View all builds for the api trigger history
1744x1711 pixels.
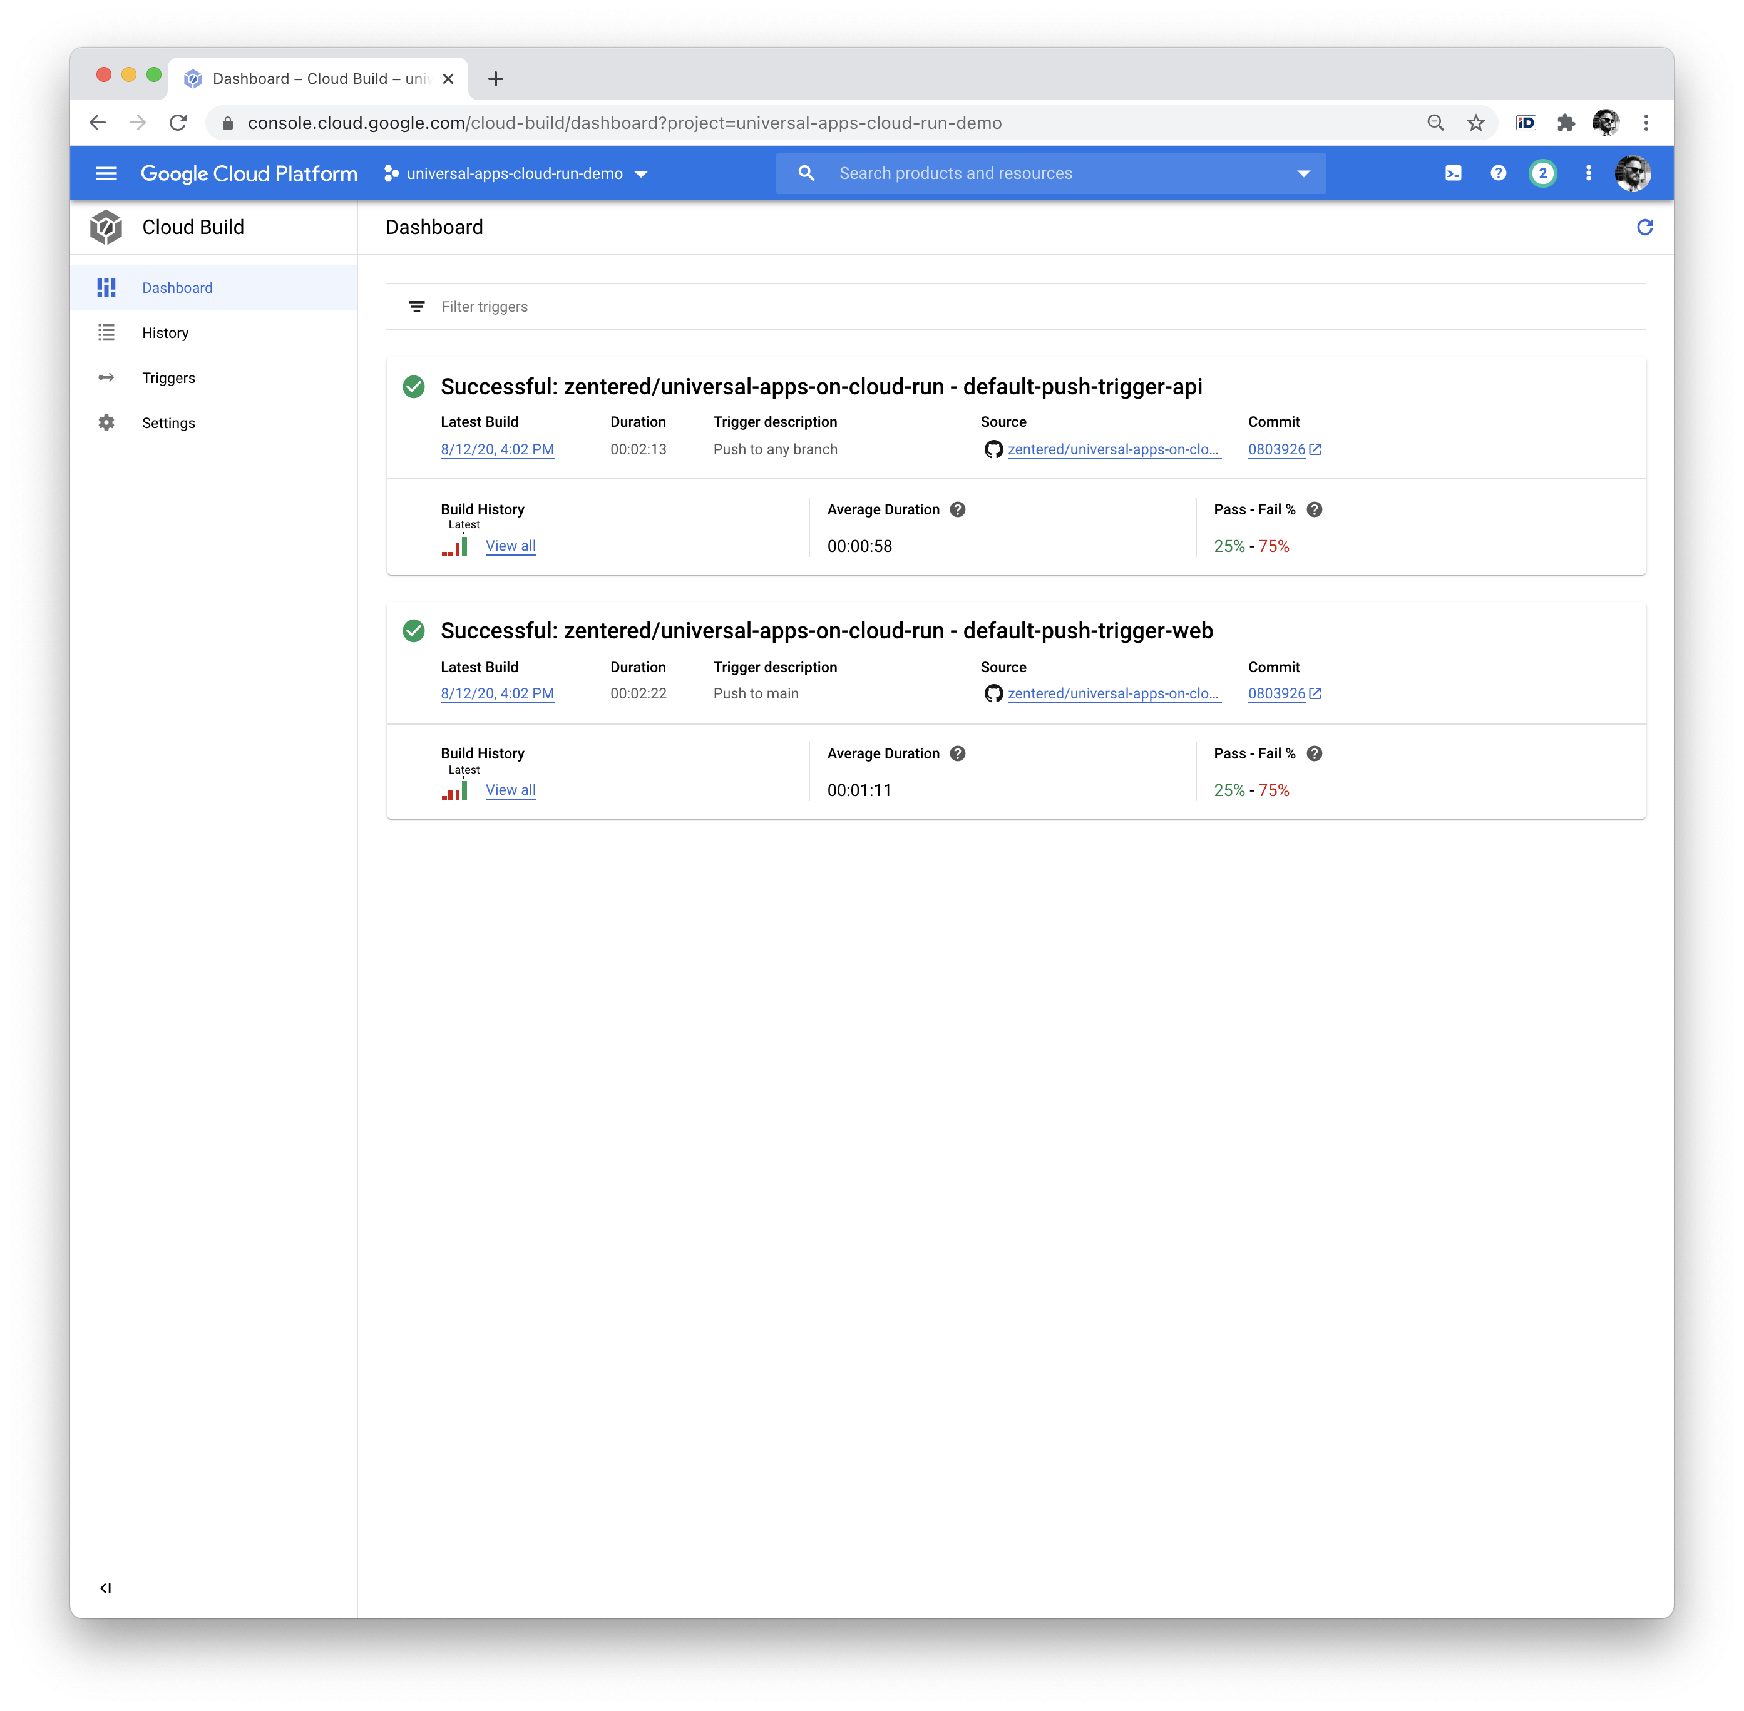click(x=510, y=546)
